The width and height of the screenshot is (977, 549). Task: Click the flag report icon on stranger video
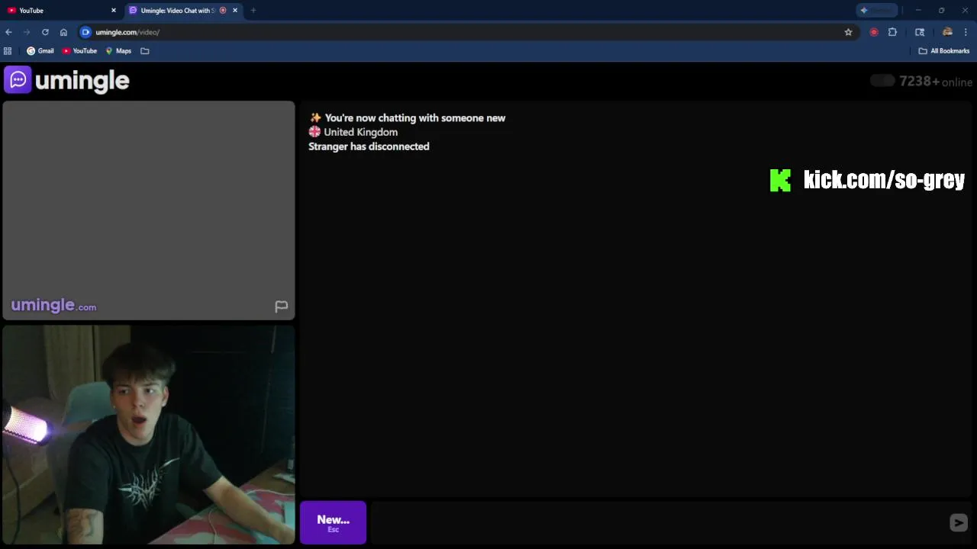click(x=282, y=307)
